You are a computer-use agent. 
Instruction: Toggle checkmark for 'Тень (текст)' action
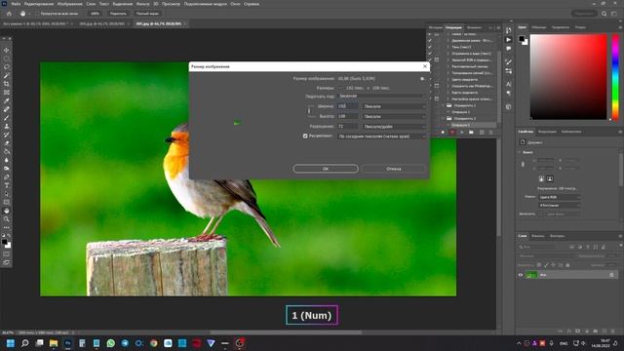[x=430, y=47]
